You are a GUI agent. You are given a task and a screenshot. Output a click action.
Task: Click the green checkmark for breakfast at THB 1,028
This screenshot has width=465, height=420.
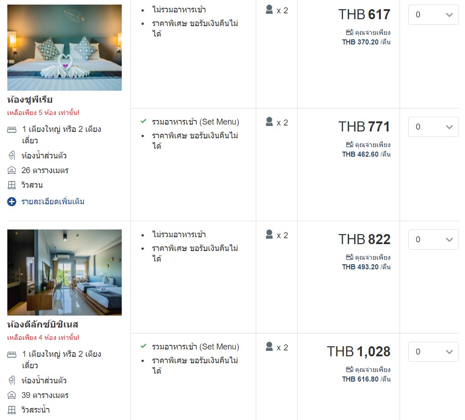click(143, 346)
